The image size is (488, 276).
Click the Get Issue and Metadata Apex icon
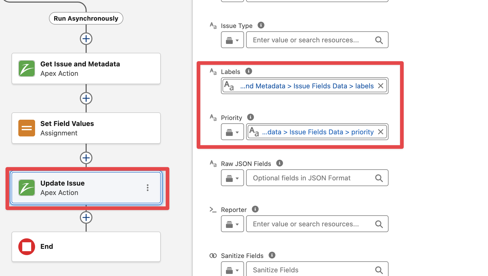click(x=27, y=68)
